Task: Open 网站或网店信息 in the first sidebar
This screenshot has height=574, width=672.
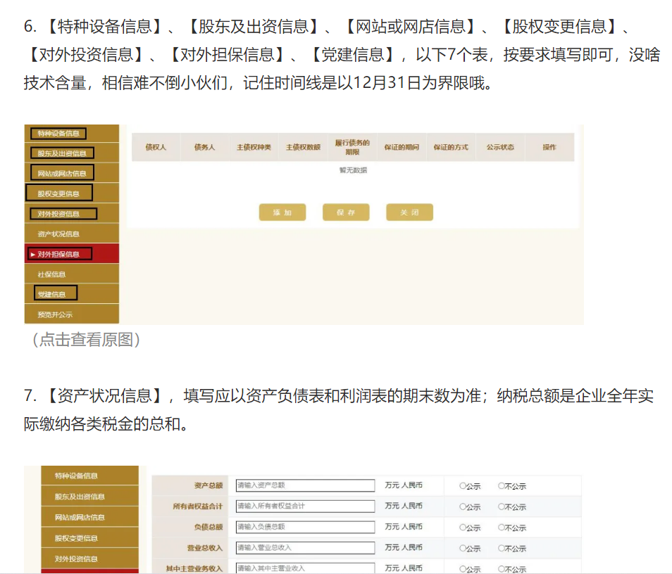Action: coord(72,173)
